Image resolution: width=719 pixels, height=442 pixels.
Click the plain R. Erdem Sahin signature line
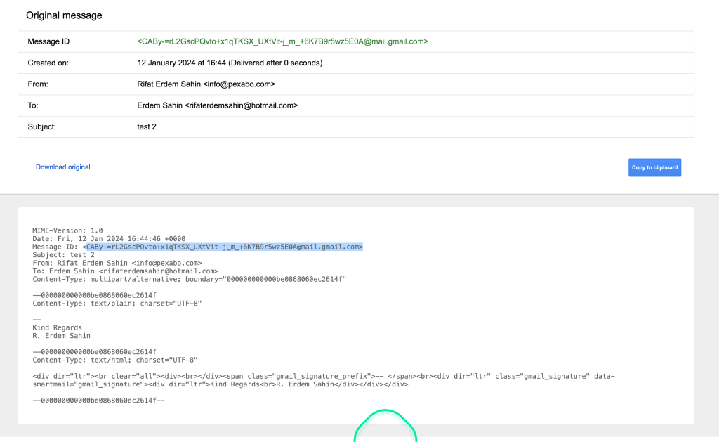click(62, 336)
